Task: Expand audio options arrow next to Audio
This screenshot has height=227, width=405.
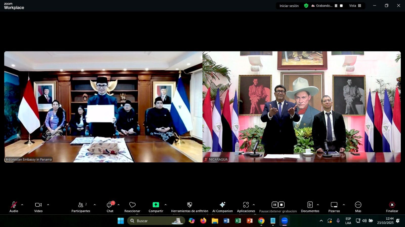Action: 22,205
